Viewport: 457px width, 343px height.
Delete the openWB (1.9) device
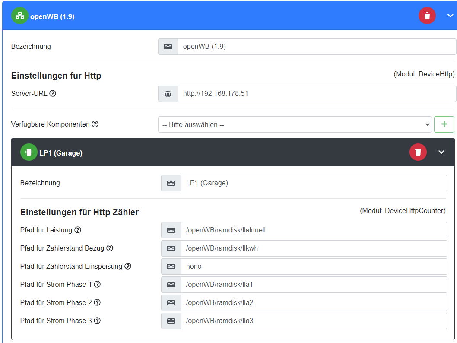[427, 16]
